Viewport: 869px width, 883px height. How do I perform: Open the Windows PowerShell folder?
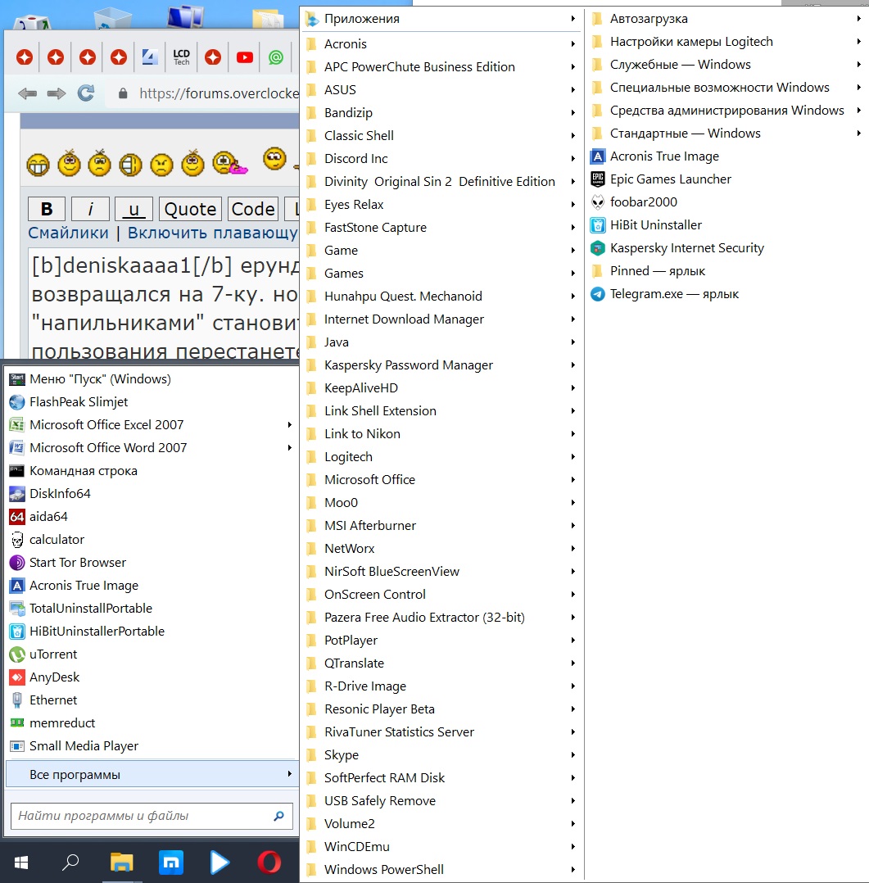click(442, 870)
